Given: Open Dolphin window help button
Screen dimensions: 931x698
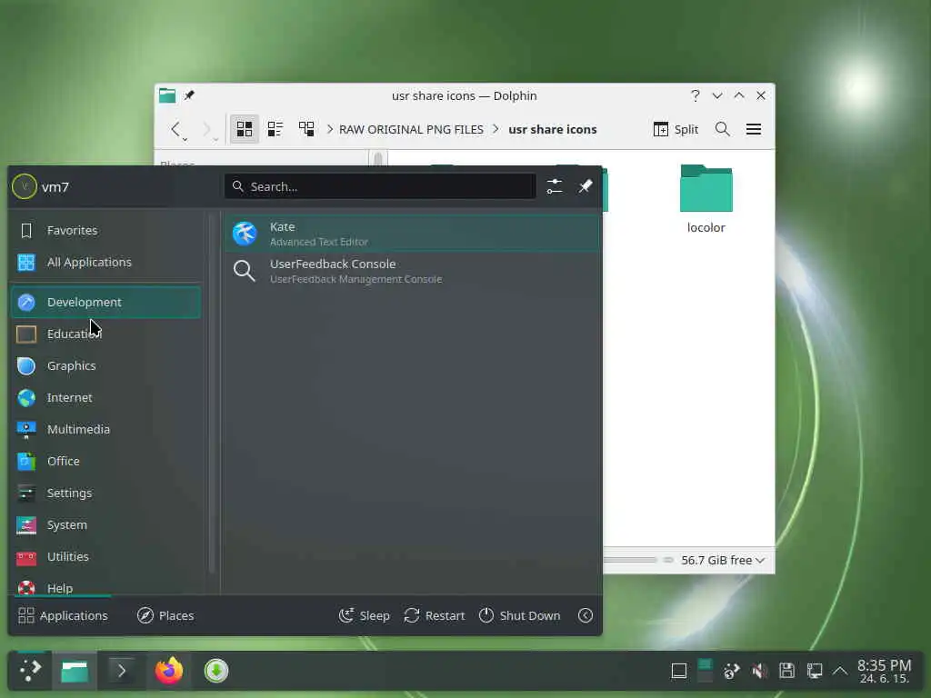Looking at the screenshot, I should [x=696, y=95].
